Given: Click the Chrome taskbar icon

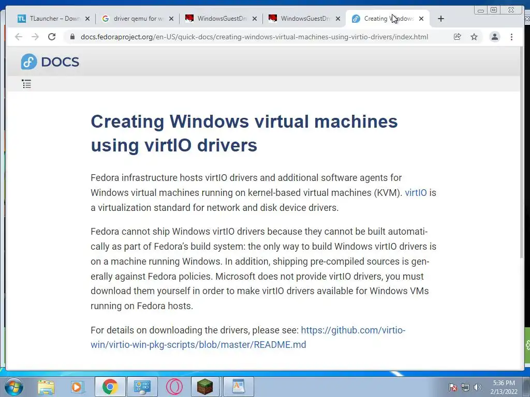Looking at the screenshot, I should pos(110,387).
